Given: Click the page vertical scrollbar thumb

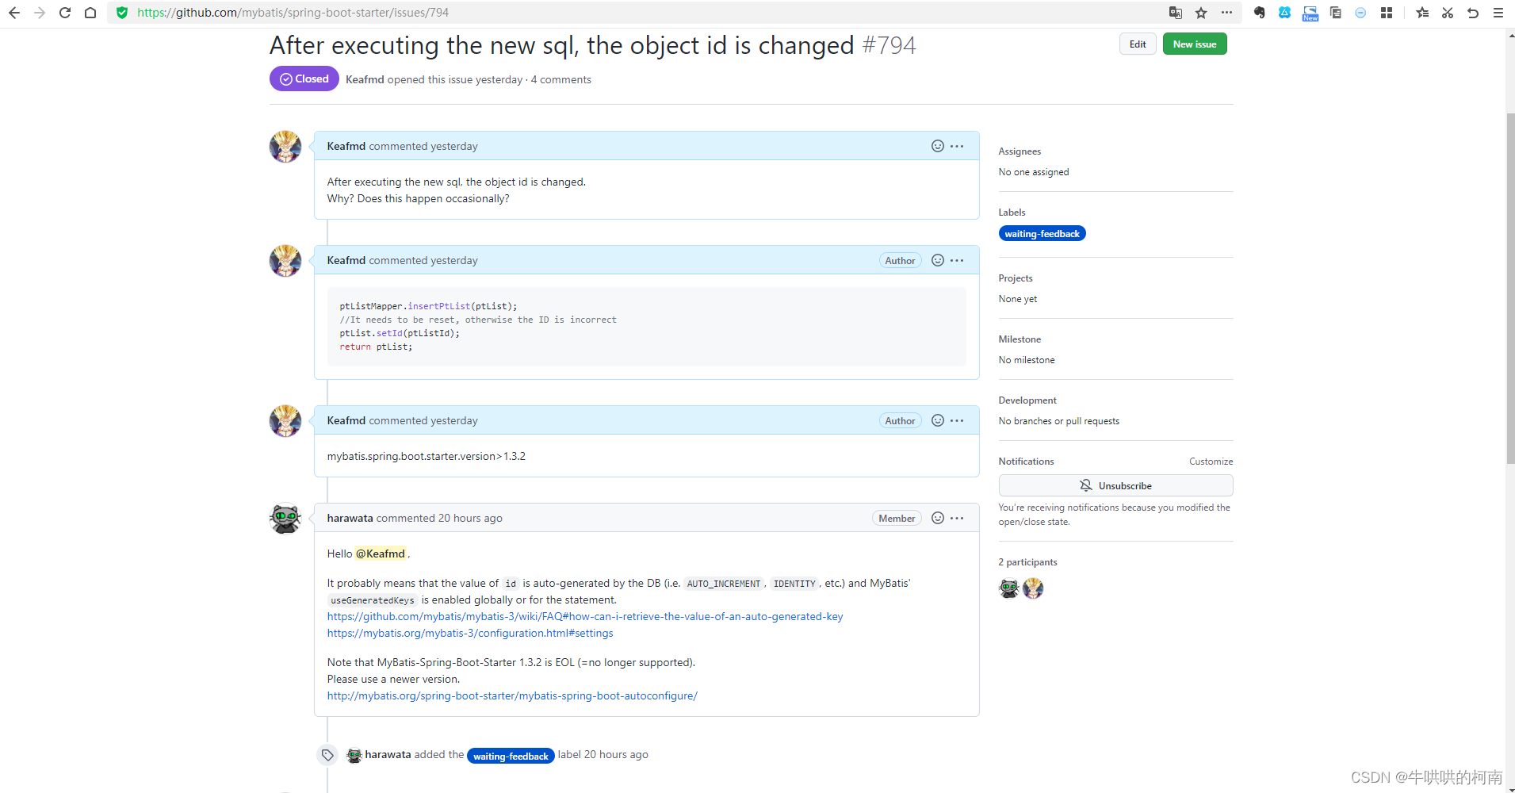Looking at the screenshot, I should [x=1510, y=285].
